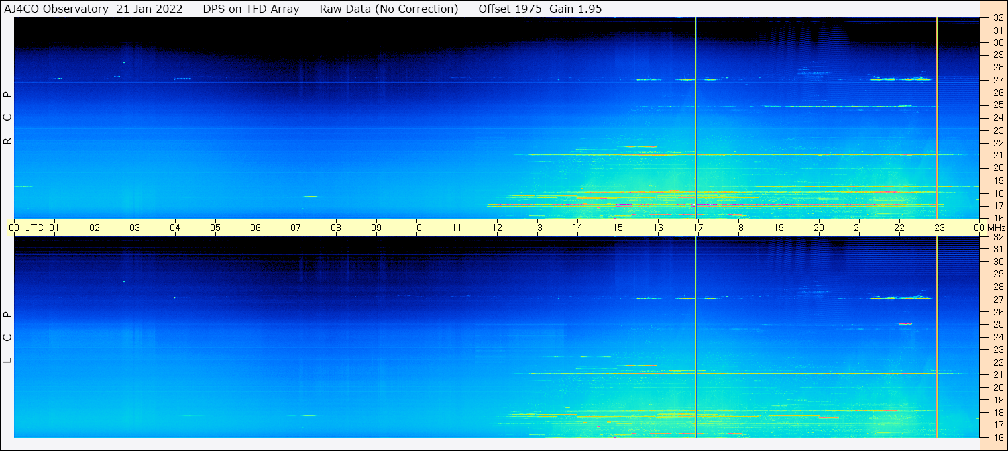Click hour "02" on the UTC time axis

(95, 228)
